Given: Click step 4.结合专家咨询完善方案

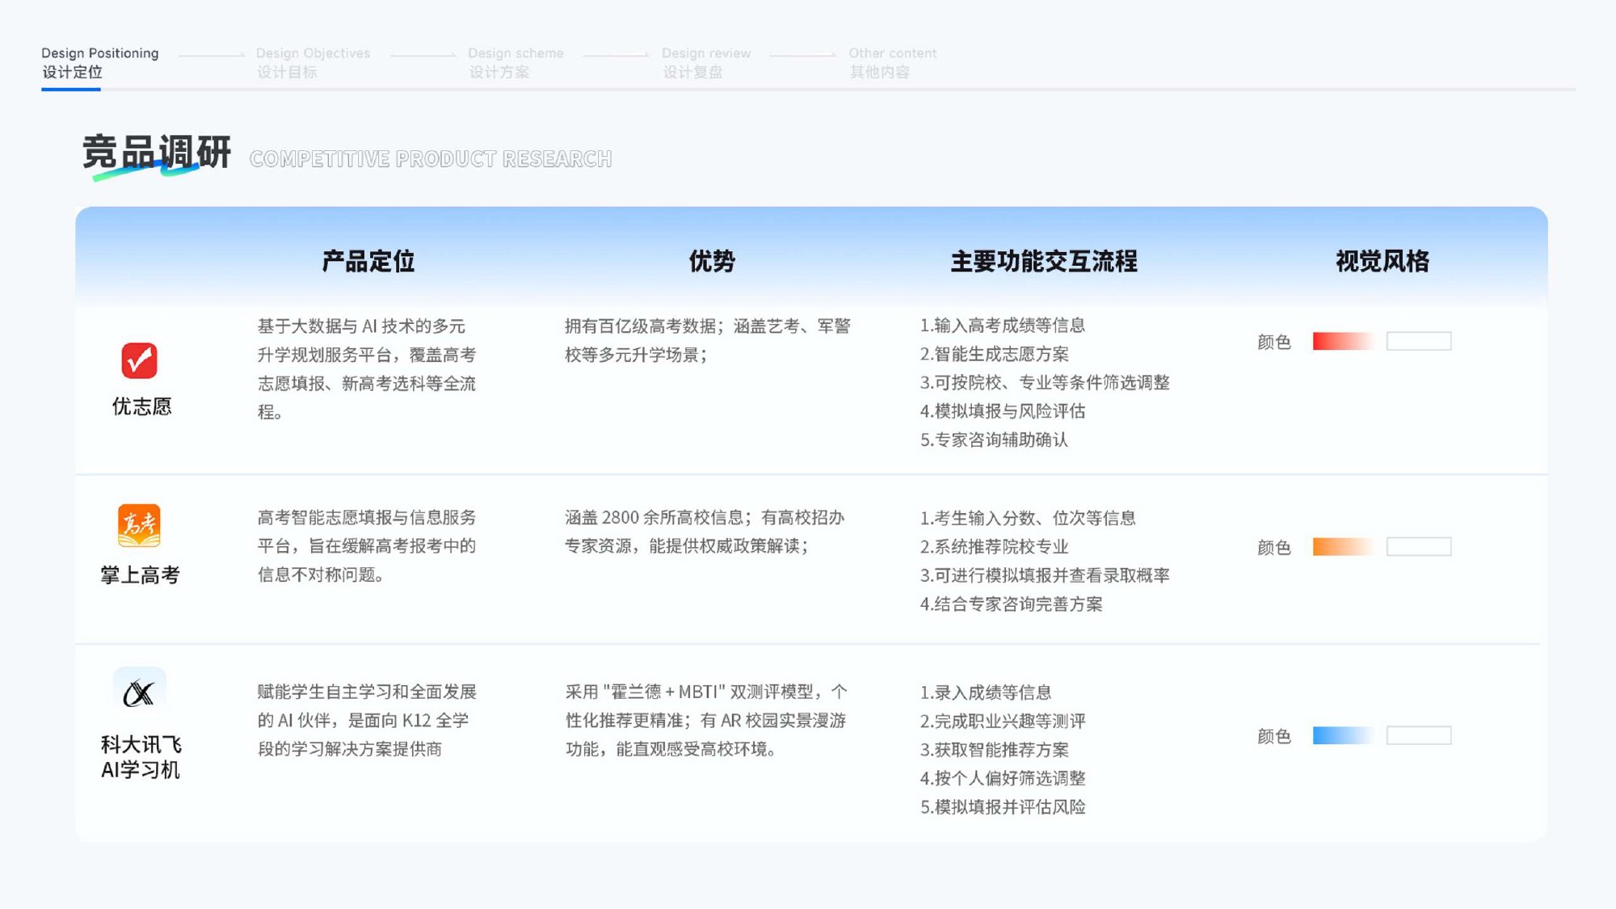Looking at the screenshot, I should pyautogui.click(x=1011, y=604).
